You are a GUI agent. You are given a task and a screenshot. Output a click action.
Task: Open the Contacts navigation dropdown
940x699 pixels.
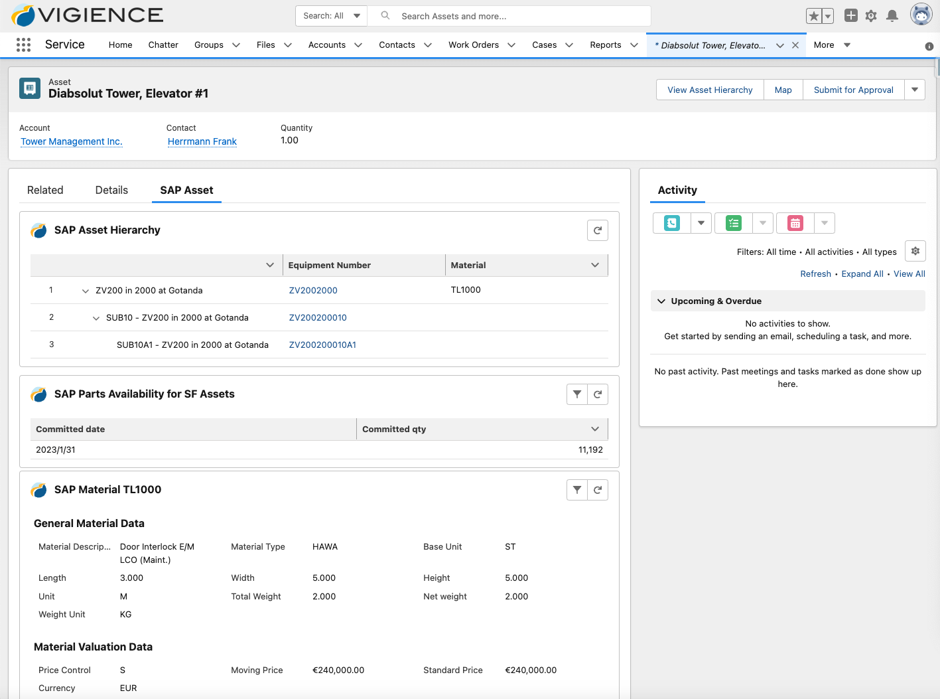(428, 45)
